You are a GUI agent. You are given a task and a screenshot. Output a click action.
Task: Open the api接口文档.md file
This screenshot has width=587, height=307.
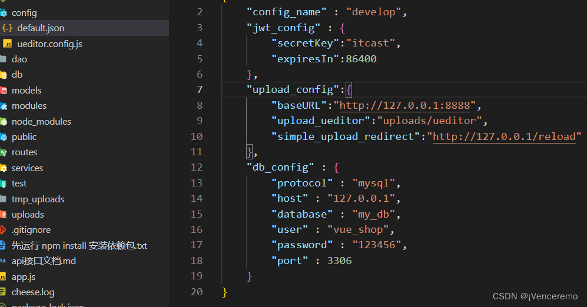coord(84,261)
